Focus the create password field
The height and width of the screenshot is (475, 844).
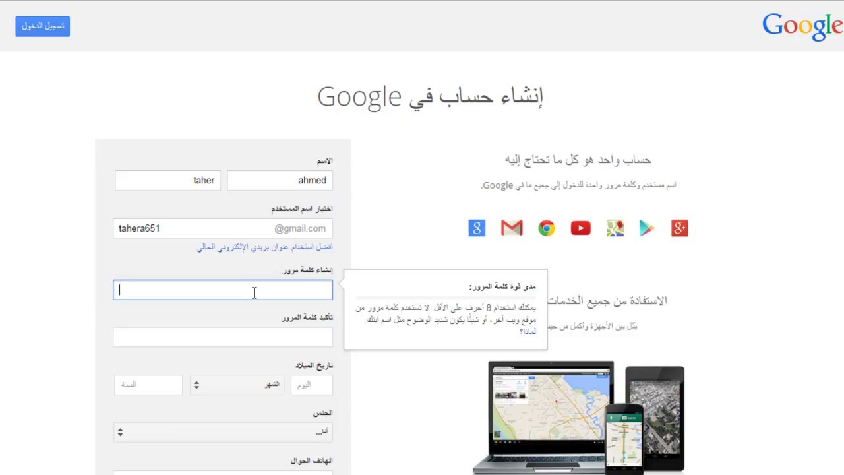(x=223, y=290)
